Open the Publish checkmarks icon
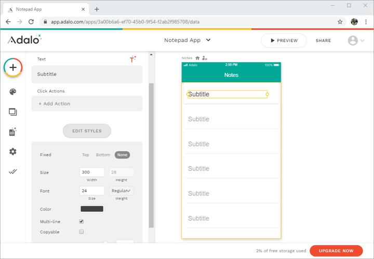The height and width of the screenshot is (259, 374). click(13, 171)
